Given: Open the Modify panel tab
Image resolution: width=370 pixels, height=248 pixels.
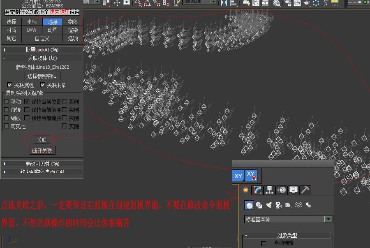Looking at the screenshot, I should pyautogui.click(x=258, y=190).
